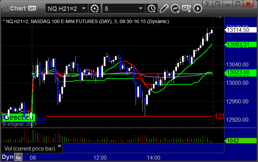Expand the NQ H21=2 symbol dropdown arrow
Screen dimensions: 258x162
click(84, 8)
